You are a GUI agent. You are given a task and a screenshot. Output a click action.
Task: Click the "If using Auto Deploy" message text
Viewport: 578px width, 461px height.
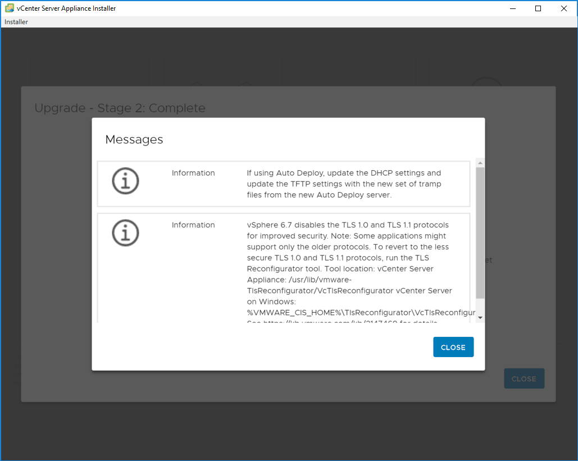tap(344, 184)
